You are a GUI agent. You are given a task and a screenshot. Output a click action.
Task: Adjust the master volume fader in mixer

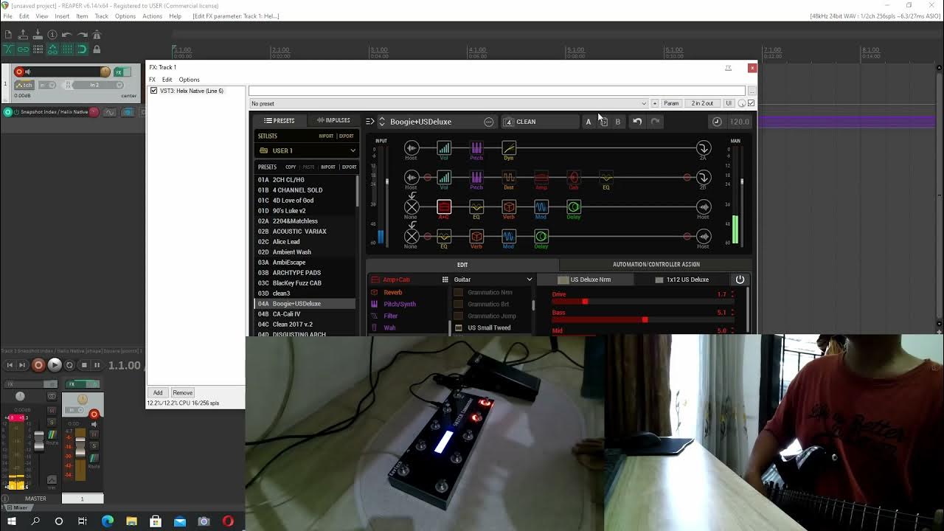39,440
